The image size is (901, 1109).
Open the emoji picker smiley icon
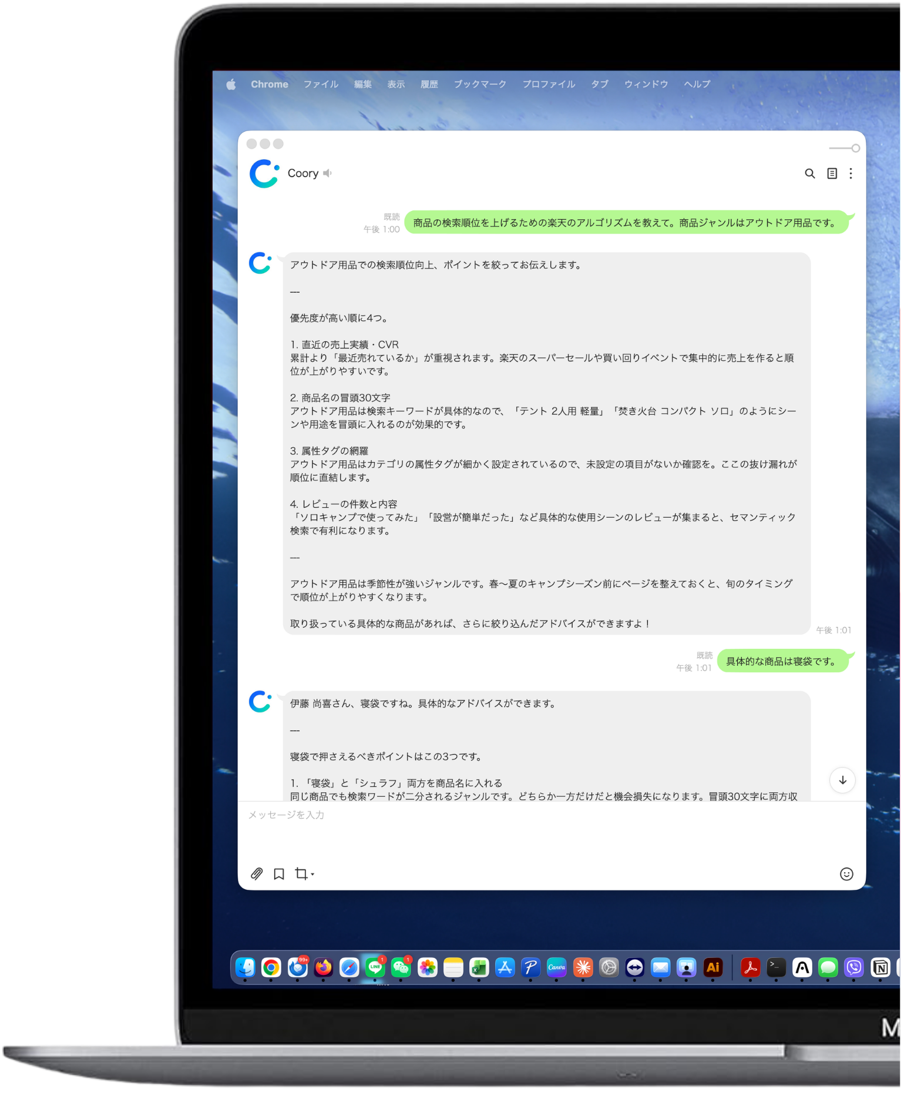coord(846,874)
